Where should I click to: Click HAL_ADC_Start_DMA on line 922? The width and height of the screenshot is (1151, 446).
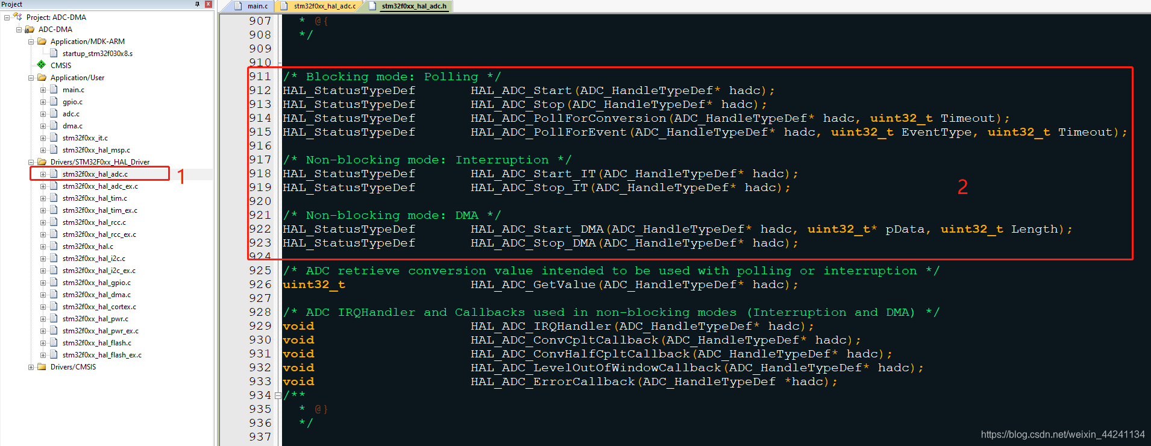click(537, 230)
